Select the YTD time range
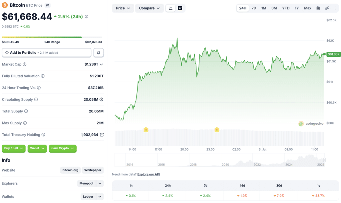The height and width of the screenshot is (203, 341). tap(286, 8)
